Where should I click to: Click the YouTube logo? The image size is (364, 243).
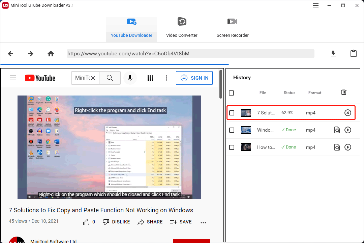point(40,78)
